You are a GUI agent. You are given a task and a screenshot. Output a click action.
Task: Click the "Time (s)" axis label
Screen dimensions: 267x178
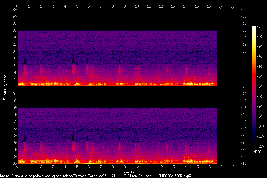pos(129,172)
